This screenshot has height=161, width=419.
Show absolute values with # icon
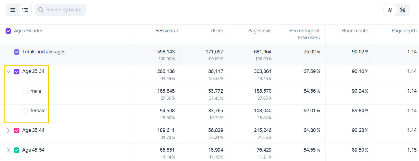(x=390, y=10)
